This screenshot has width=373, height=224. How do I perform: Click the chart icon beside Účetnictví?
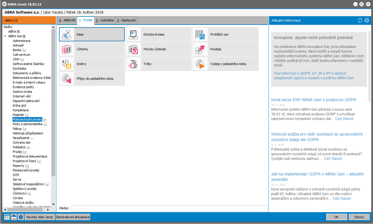click(30, 193)
